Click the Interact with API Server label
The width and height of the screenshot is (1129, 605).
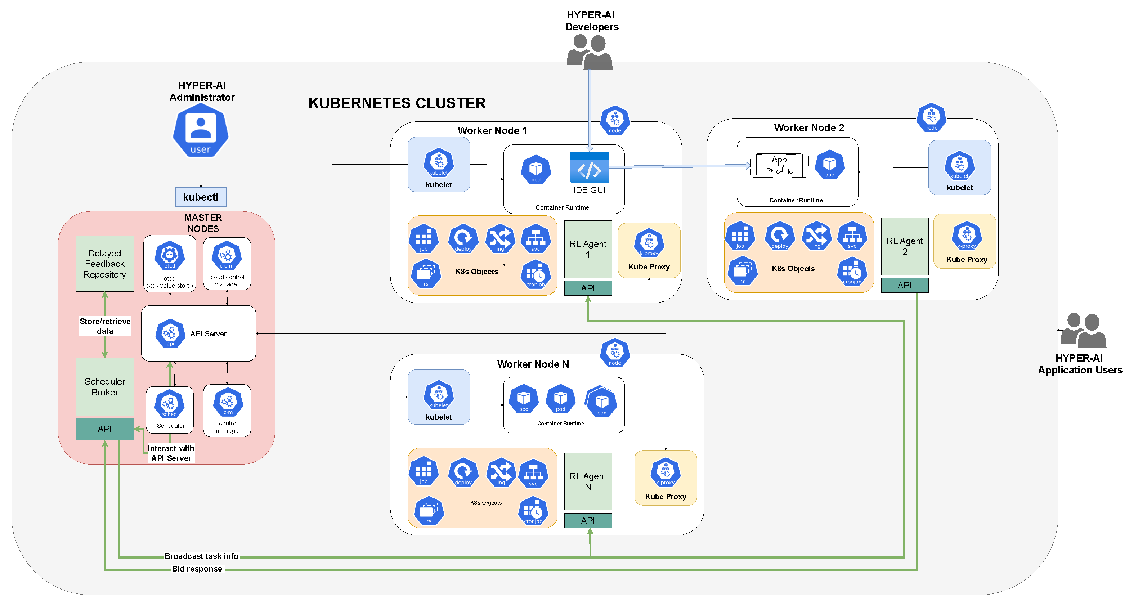pyautogui.click(x=171, y=453)
